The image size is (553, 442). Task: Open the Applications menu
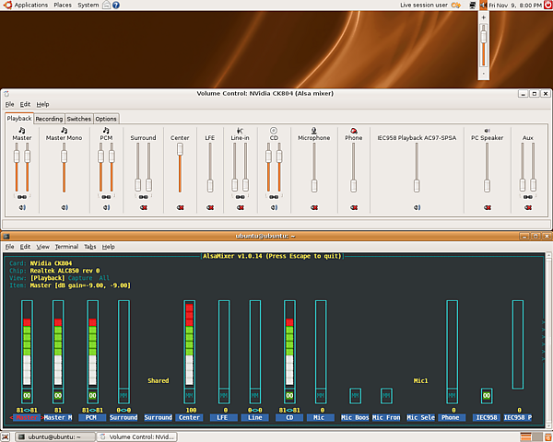[30, 6]
